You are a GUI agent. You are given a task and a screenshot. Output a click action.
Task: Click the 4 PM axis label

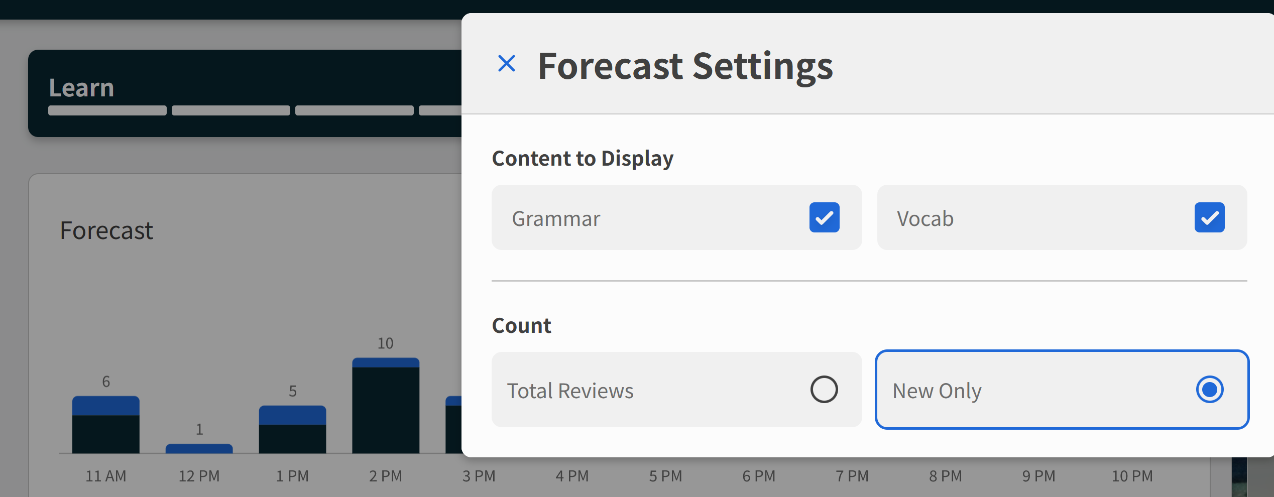coord(572,476)
